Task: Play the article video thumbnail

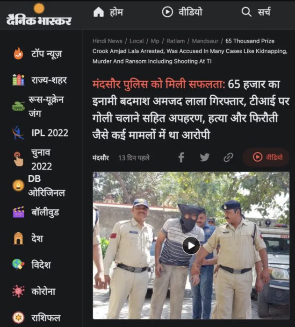Action: (191, 246)
